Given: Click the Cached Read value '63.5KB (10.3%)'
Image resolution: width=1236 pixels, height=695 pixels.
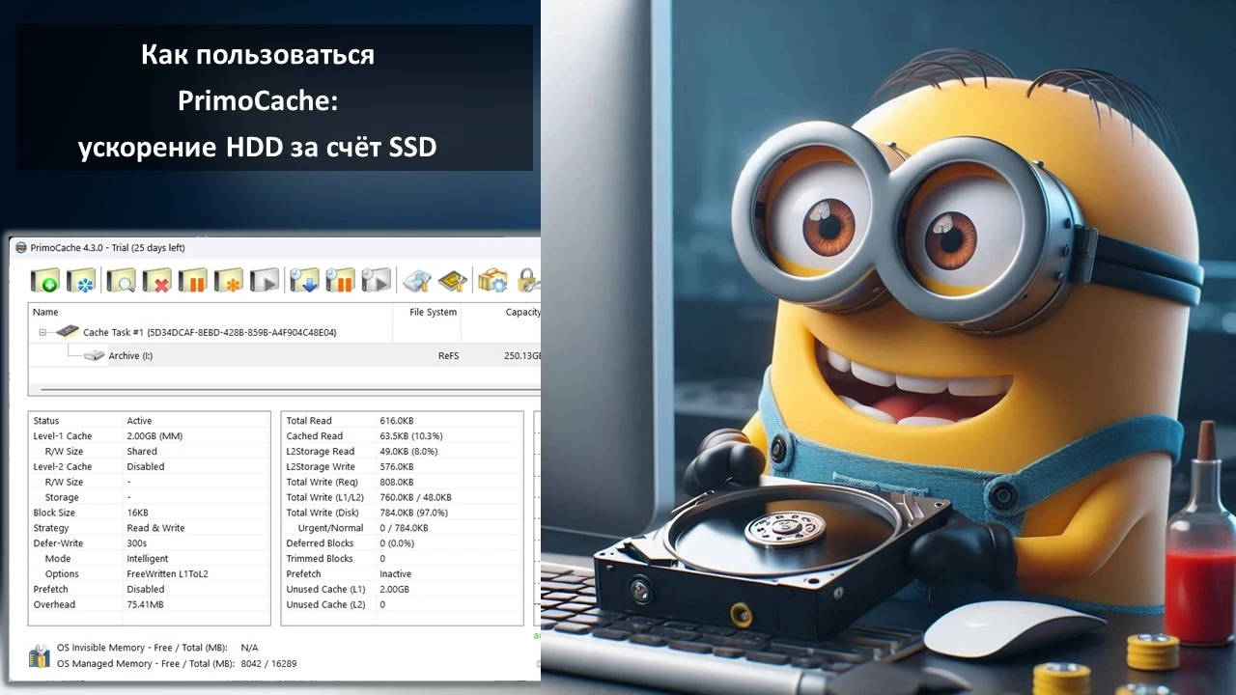Looking at the screenshot, I should point(410,436).
